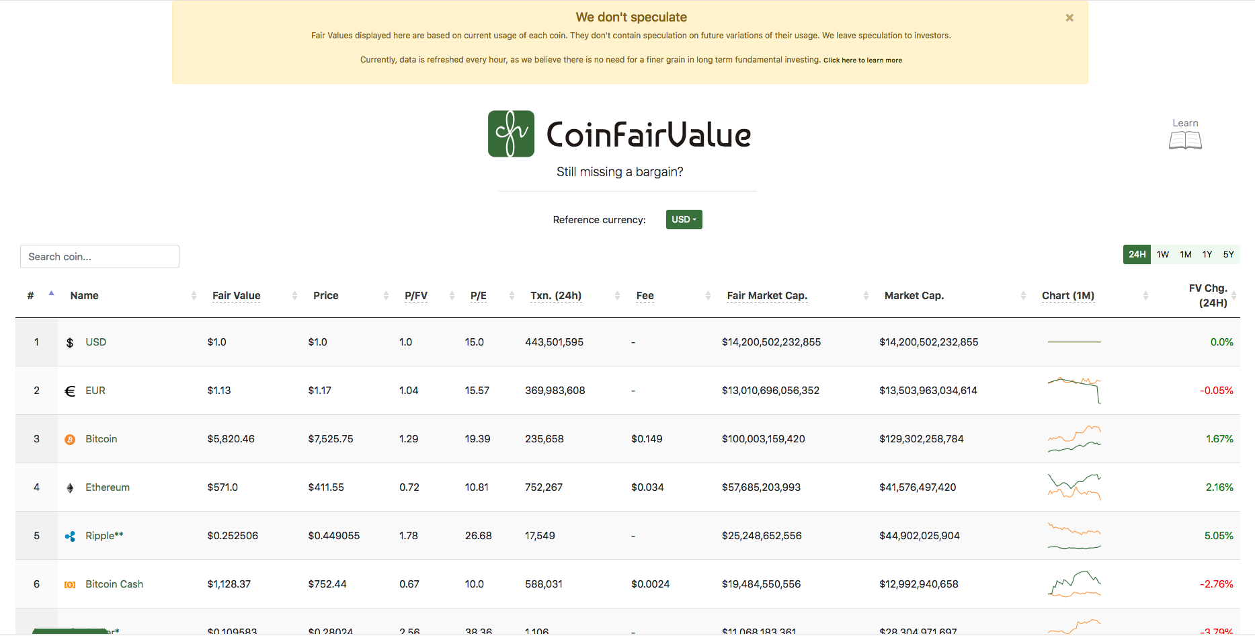Select the 5Y time range tab
1255x636 pixels.
(1229, 255)
